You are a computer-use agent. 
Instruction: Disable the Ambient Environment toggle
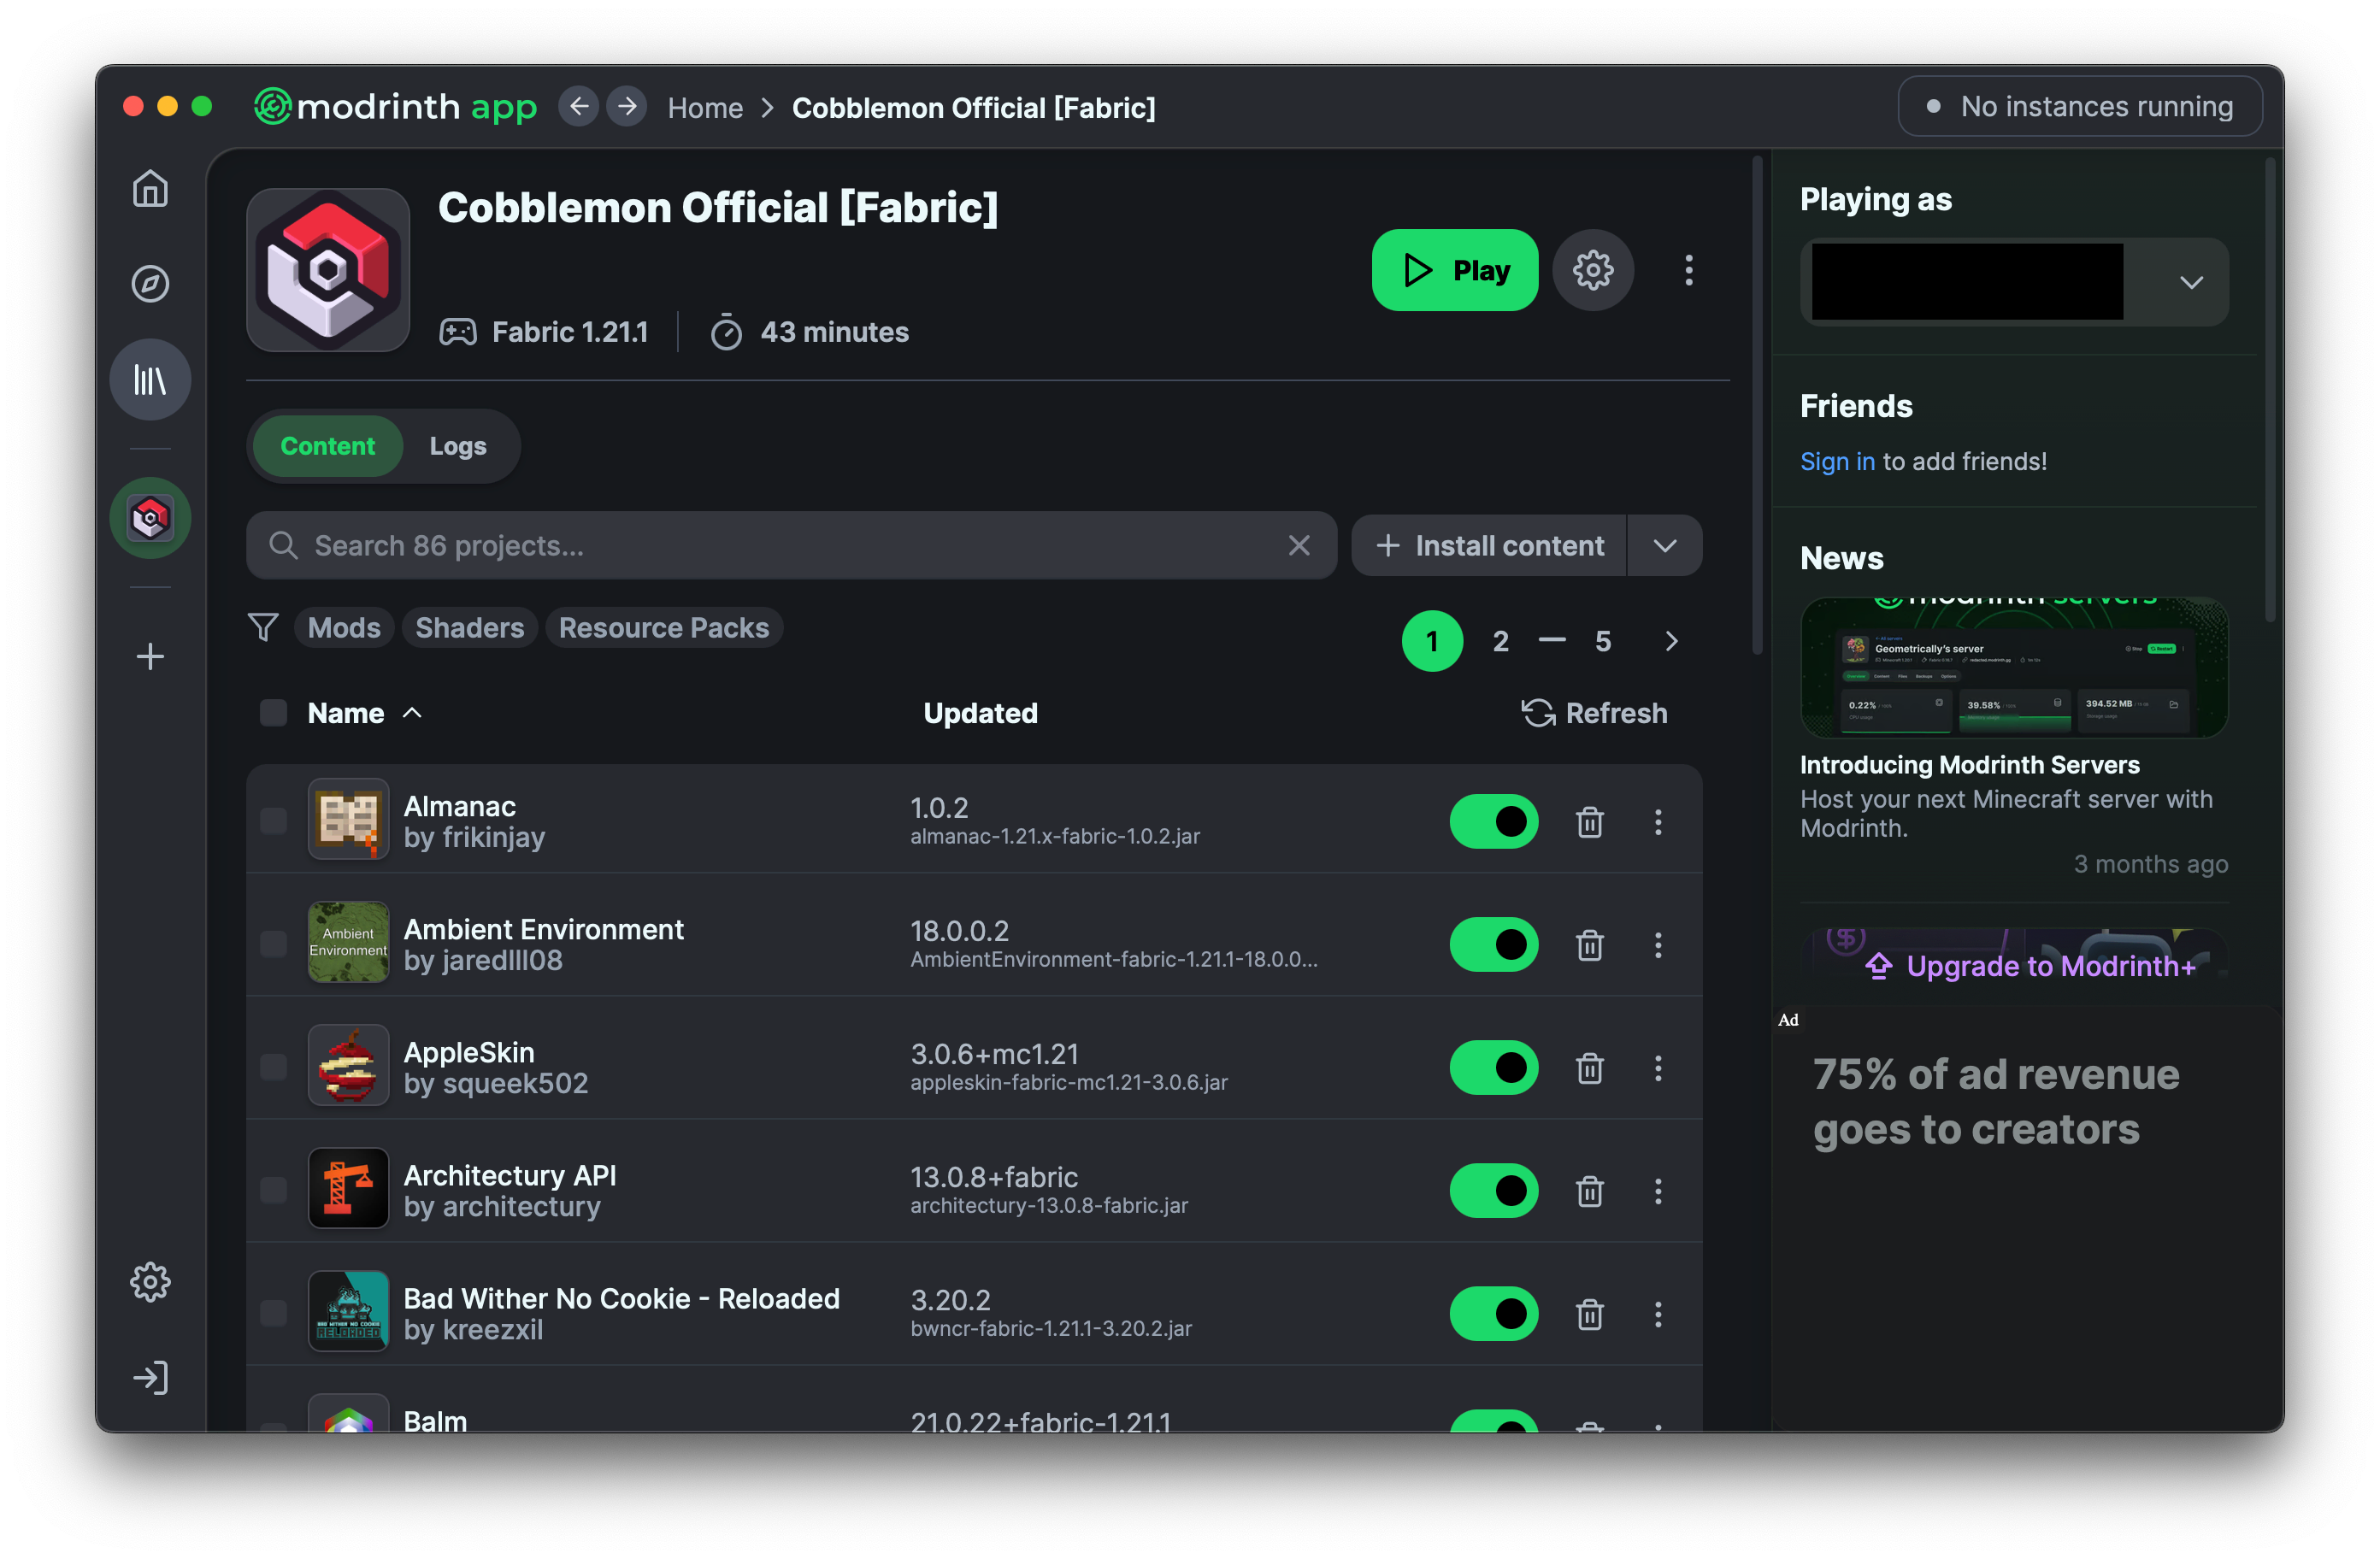tap(1494, 945)
